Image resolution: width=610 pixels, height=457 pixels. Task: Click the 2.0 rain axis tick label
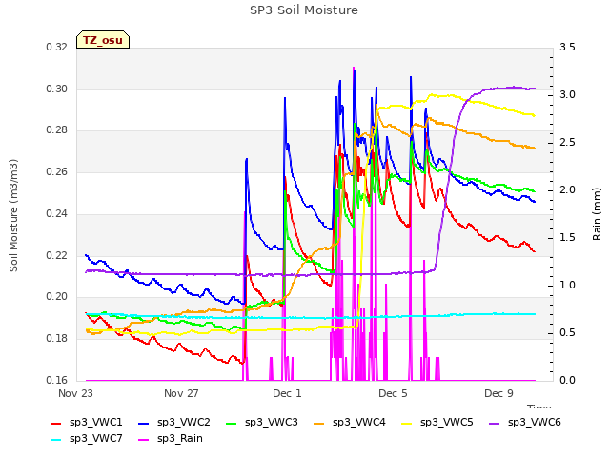coord(567,190)
